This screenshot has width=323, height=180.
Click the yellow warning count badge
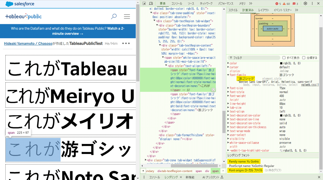pos(286,3)
